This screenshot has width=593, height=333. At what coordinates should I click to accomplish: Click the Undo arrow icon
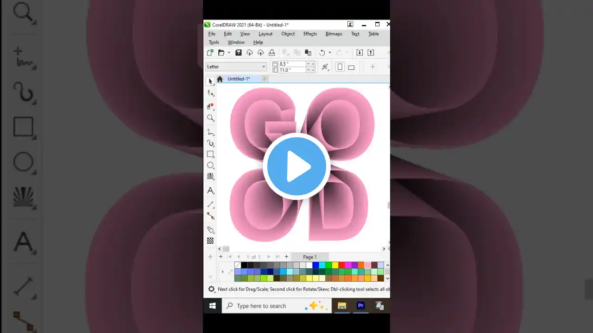322,53
